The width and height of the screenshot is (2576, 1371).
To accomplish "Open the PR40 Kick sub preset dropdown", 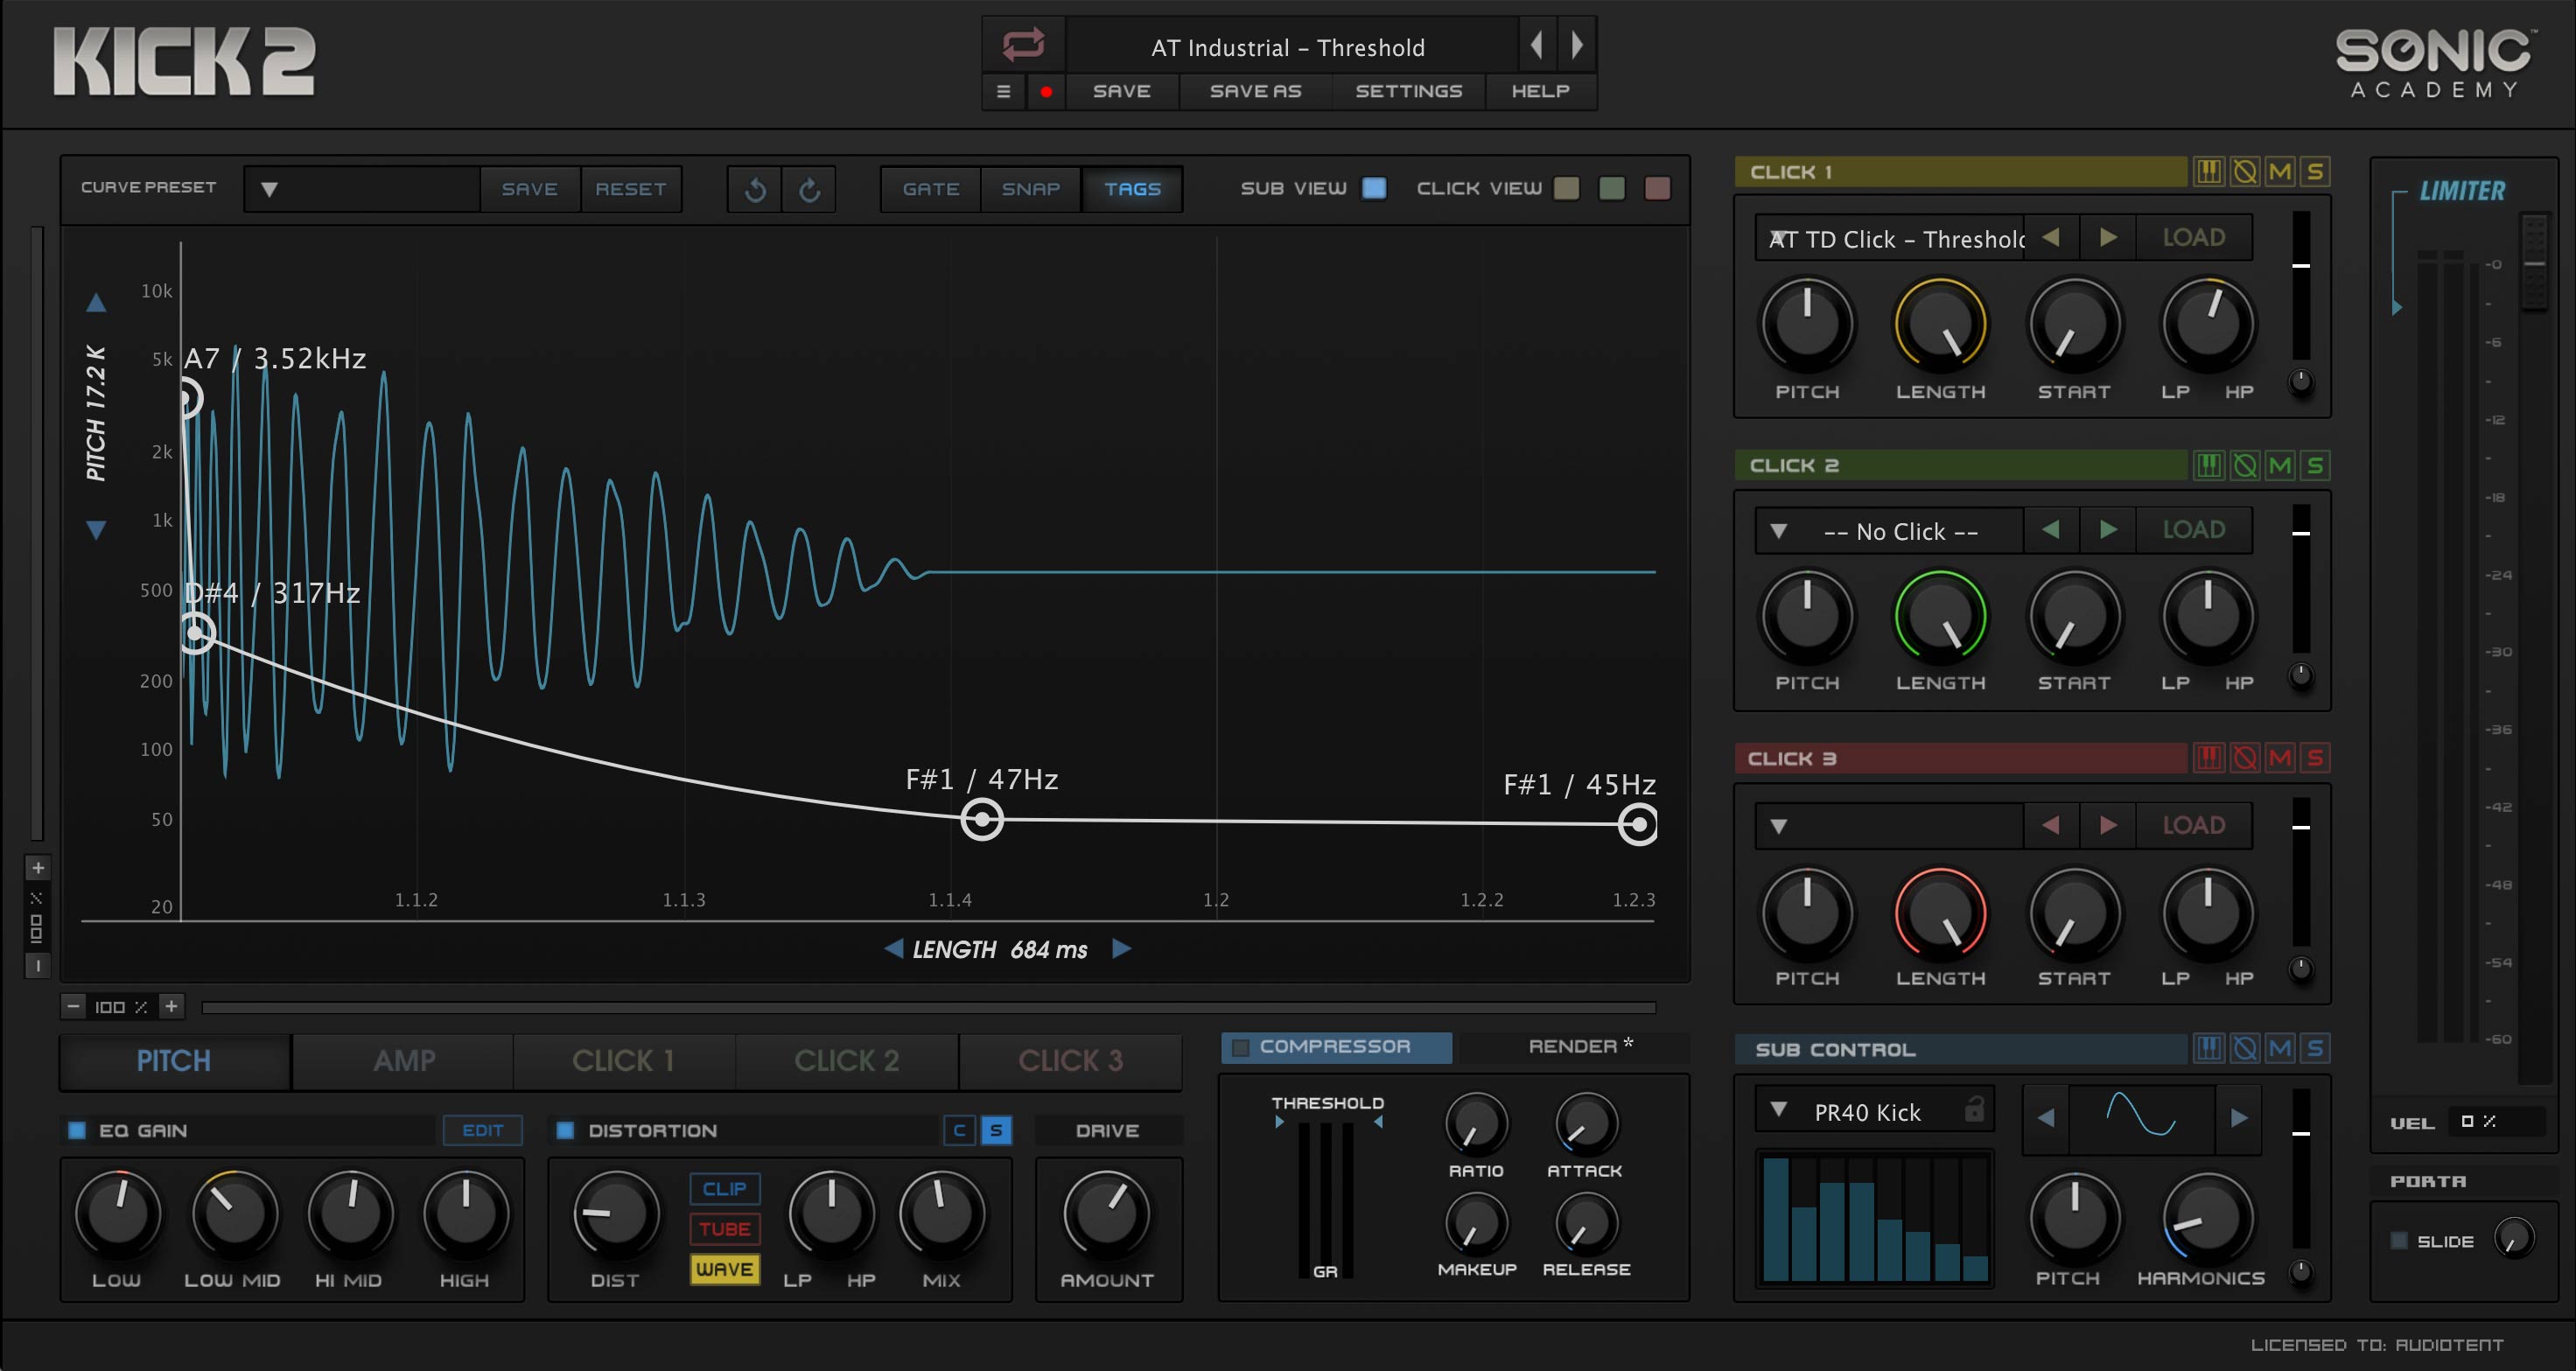I will [1778, 1110].
